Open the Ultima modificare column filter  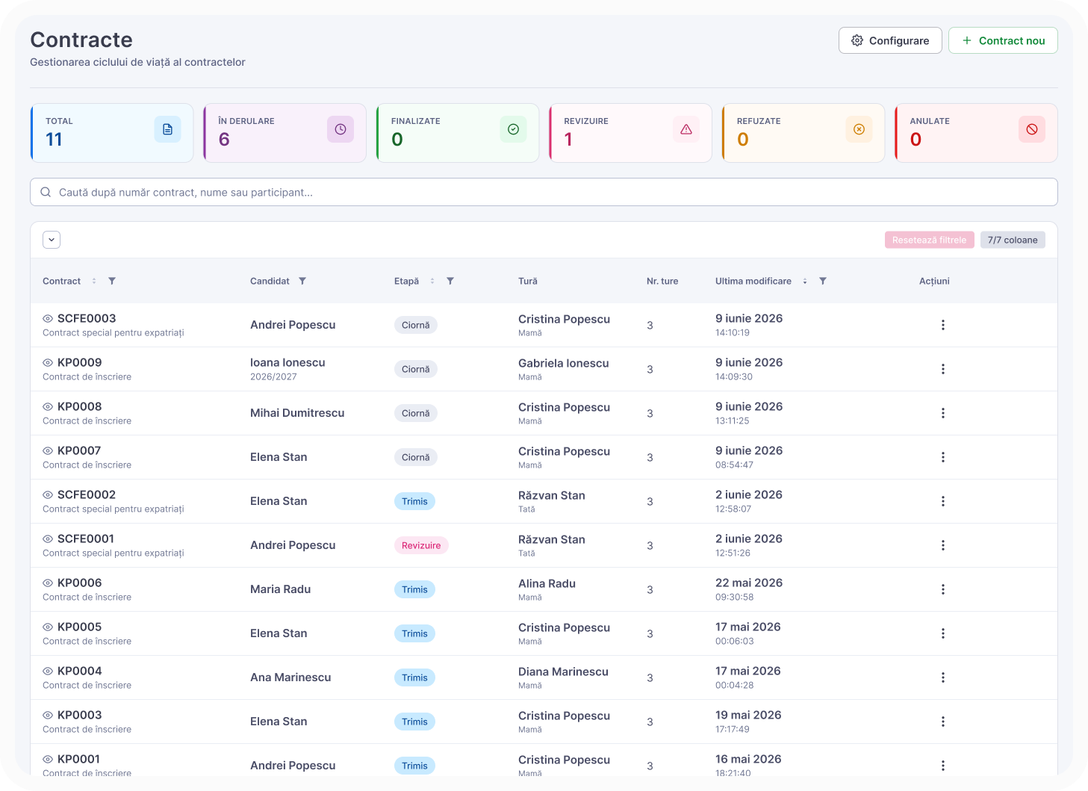[x=823, y=281]
